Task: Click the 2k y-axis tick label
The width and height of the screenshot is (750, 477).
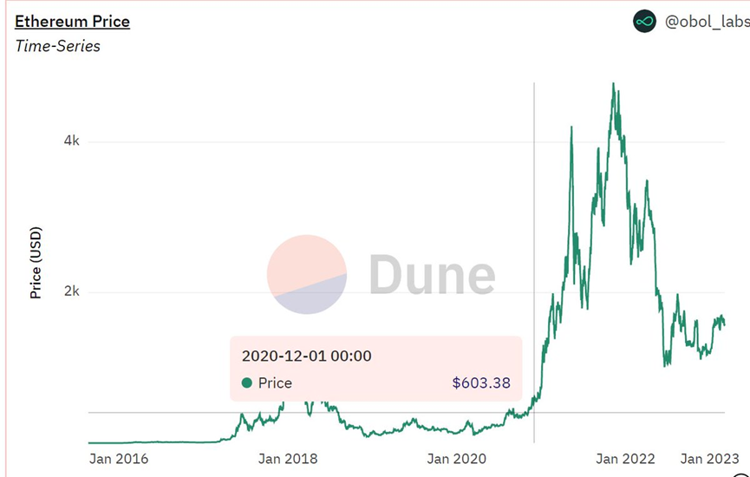Action: (71, 291)
